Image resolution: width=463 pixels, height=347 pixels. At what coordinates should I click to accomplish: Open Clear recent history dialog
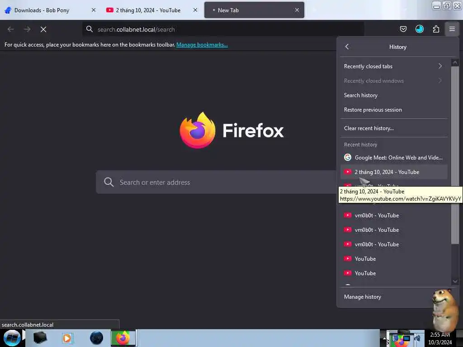[x=394, y=128]
